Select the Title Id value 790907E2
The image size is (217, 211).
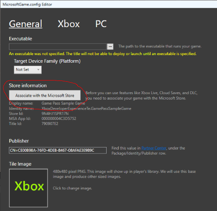click(x=50, y=124)
